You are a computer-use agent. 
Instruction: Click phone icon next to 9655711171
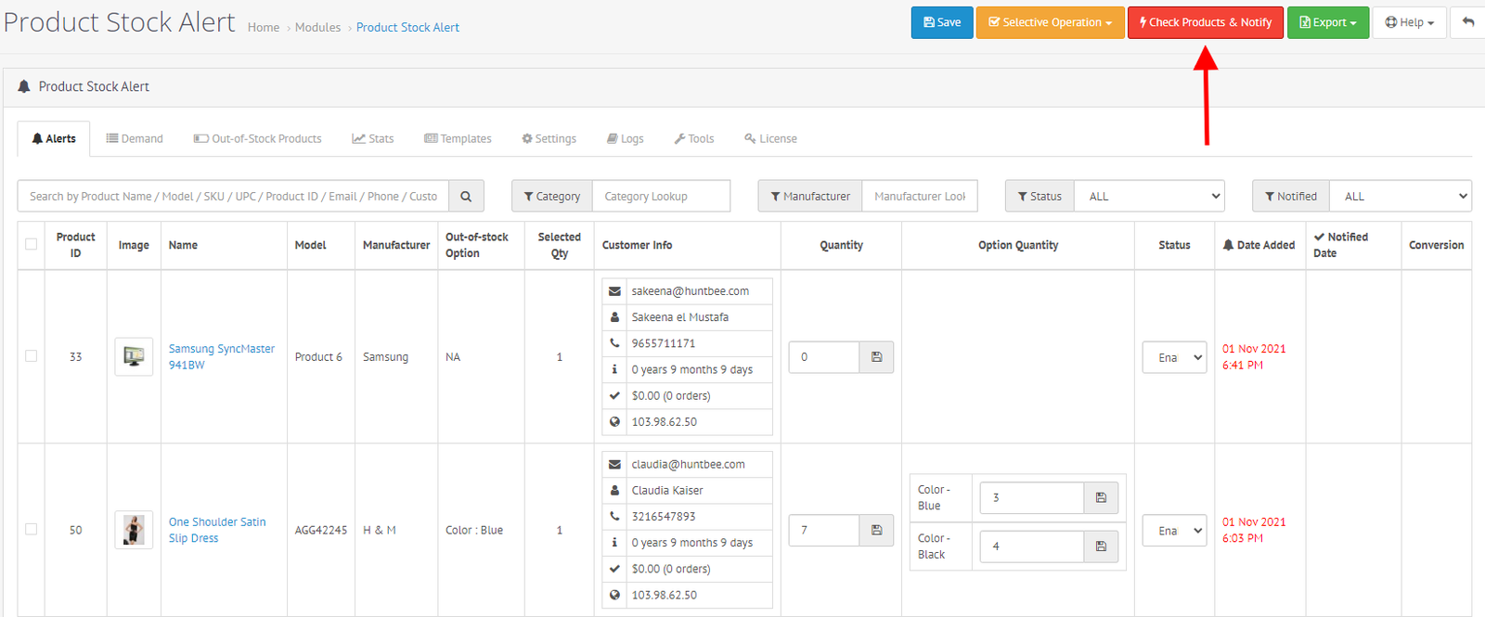614,343
